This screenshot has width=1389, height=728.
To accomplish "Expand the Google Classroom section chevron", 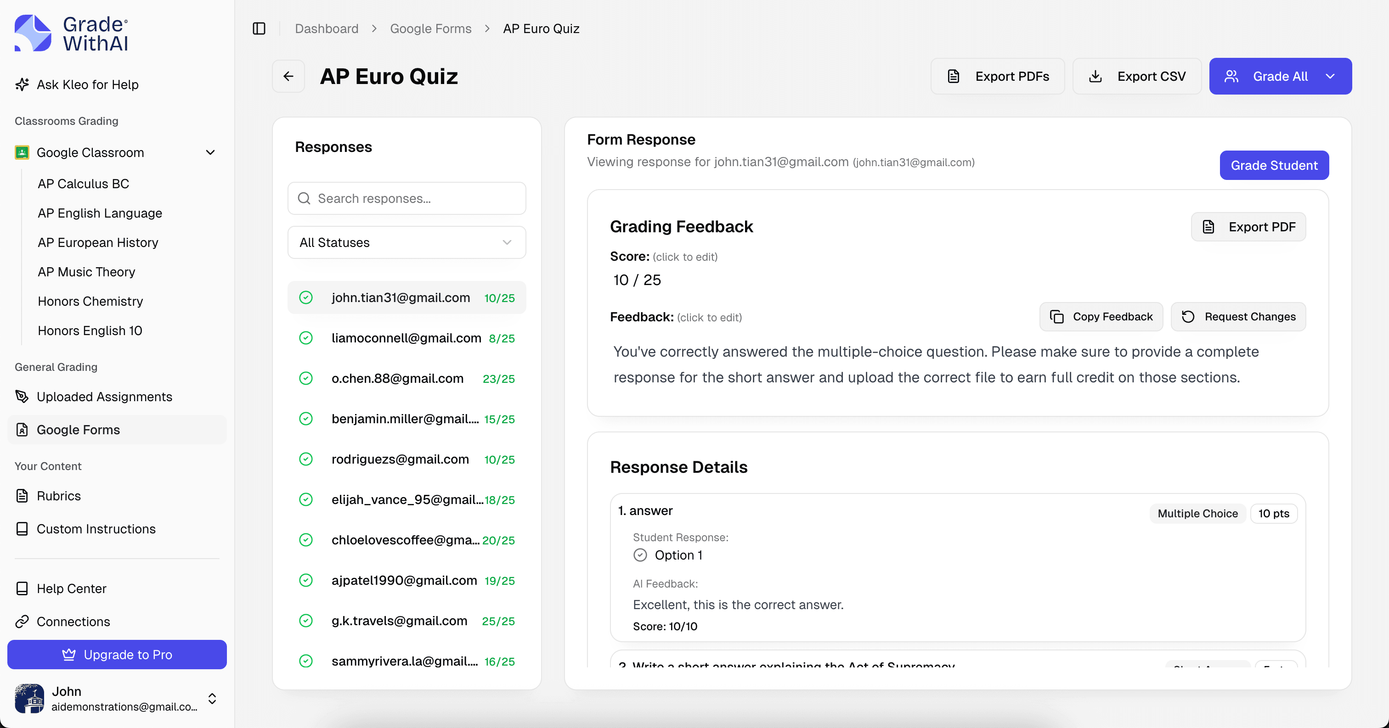I will (x=210, y=152).
